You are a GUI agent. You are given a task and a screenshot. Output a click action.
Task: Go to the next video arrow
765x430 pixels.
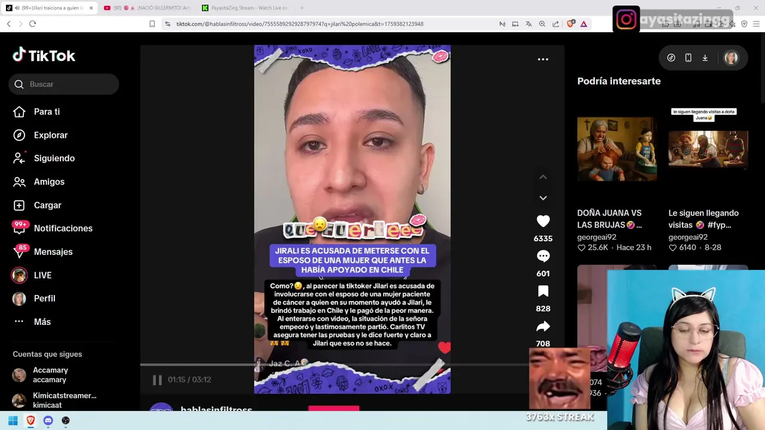(x=543, y=198)
